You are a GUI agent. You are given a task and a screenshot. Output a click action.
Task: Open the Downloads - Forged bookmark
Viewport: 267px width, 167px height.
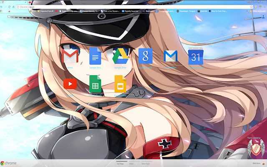tap(186, 11)
